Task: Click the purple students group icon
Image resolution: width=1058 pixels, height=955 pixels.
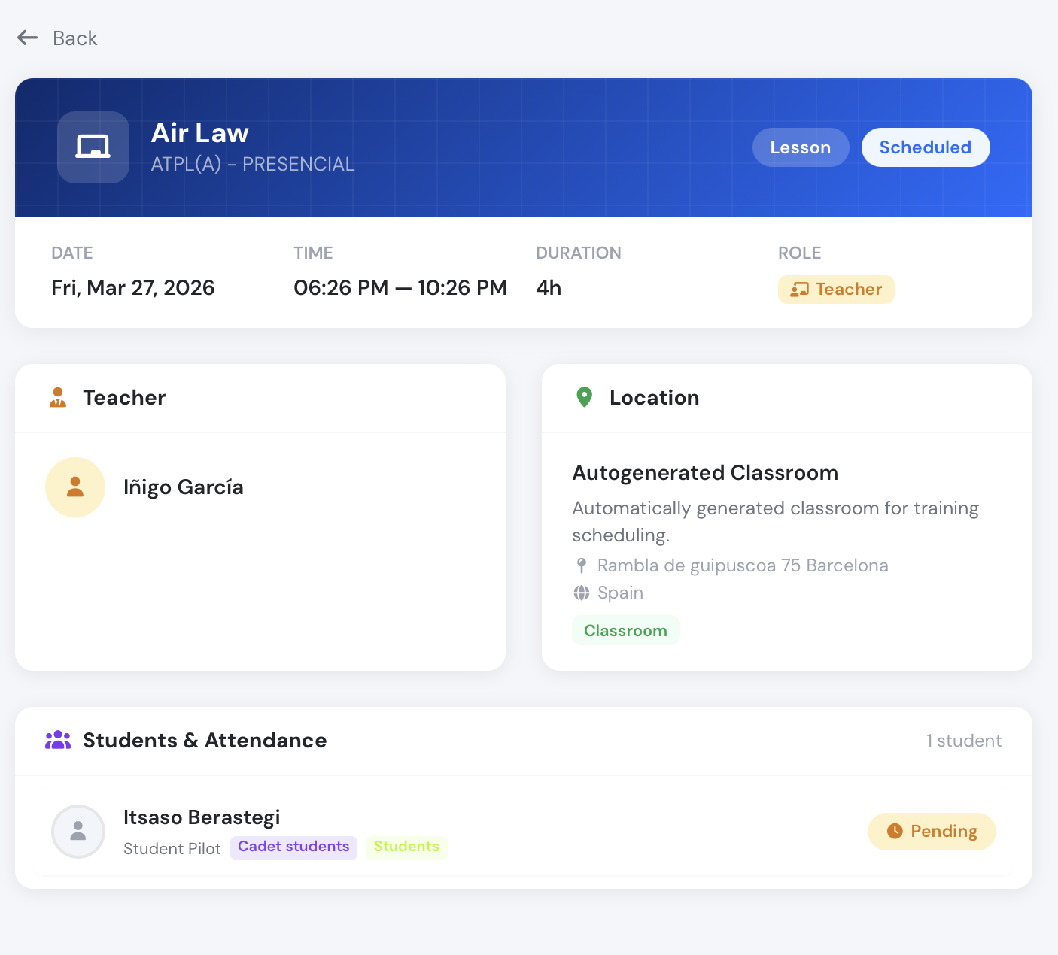Action: pyautogui.click(x=58, y=740)
